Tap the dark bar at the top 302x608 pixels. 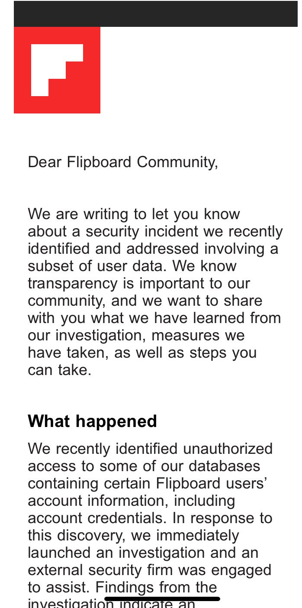point(156,14)
